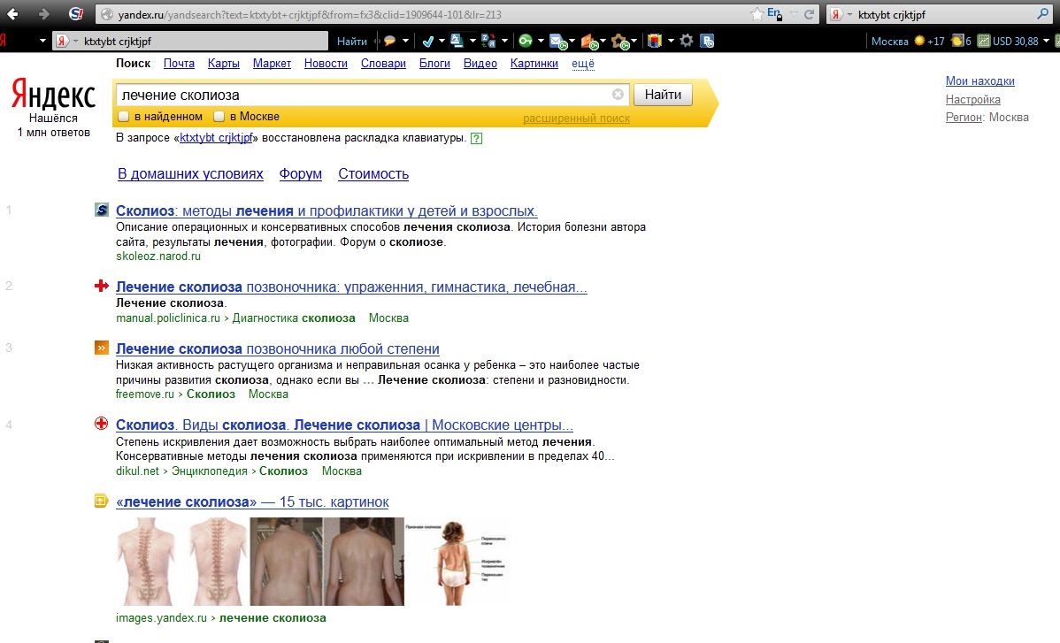Click the green question mark help icon
This screenshot has width=1060, height=643.
click(477, 138)
